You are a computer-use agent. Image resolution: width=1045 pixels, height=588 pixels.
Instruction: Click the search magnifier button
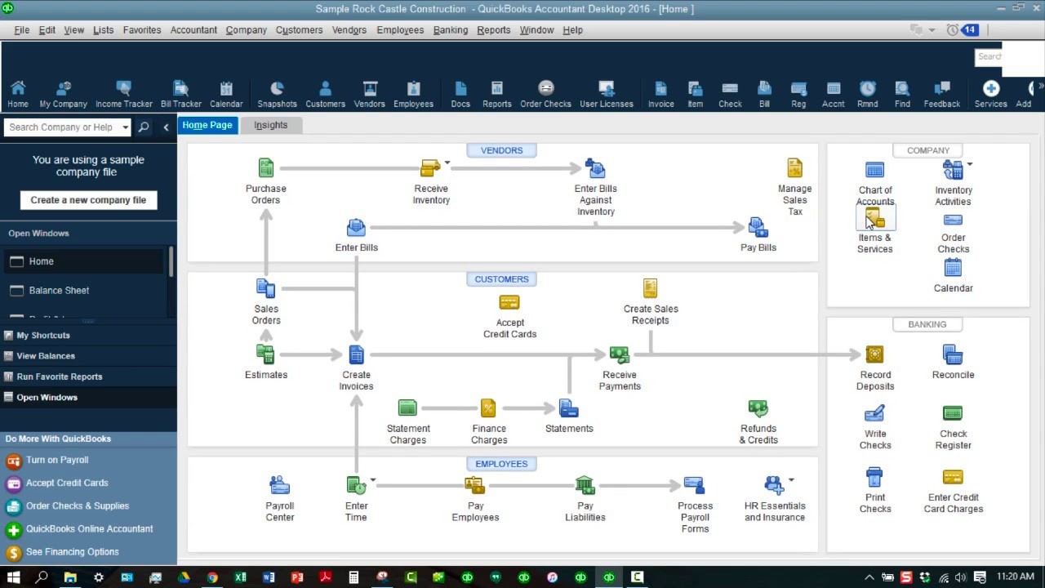tap(144, 127)
